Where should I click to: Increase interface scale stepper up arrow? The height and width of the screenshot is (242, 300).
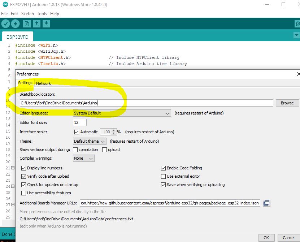tap(114, 130)
